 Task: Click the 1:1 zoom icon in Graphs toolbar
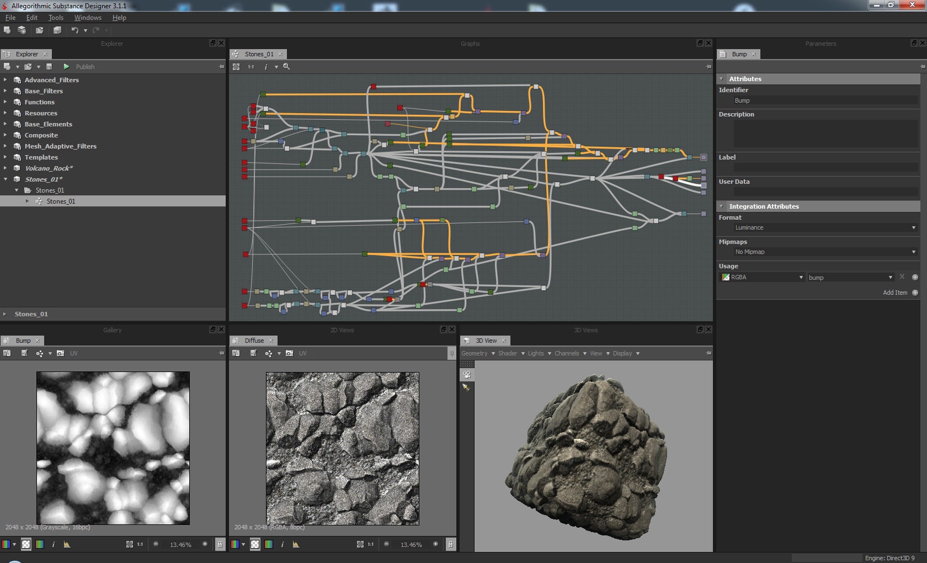click(251, 67)
